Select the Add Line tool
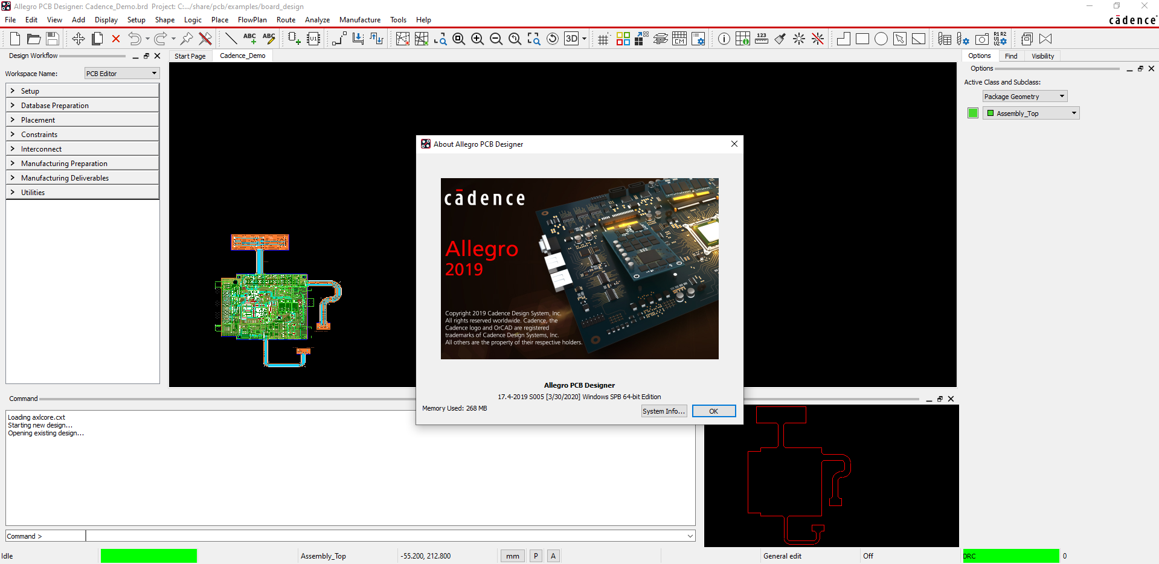 231,39
